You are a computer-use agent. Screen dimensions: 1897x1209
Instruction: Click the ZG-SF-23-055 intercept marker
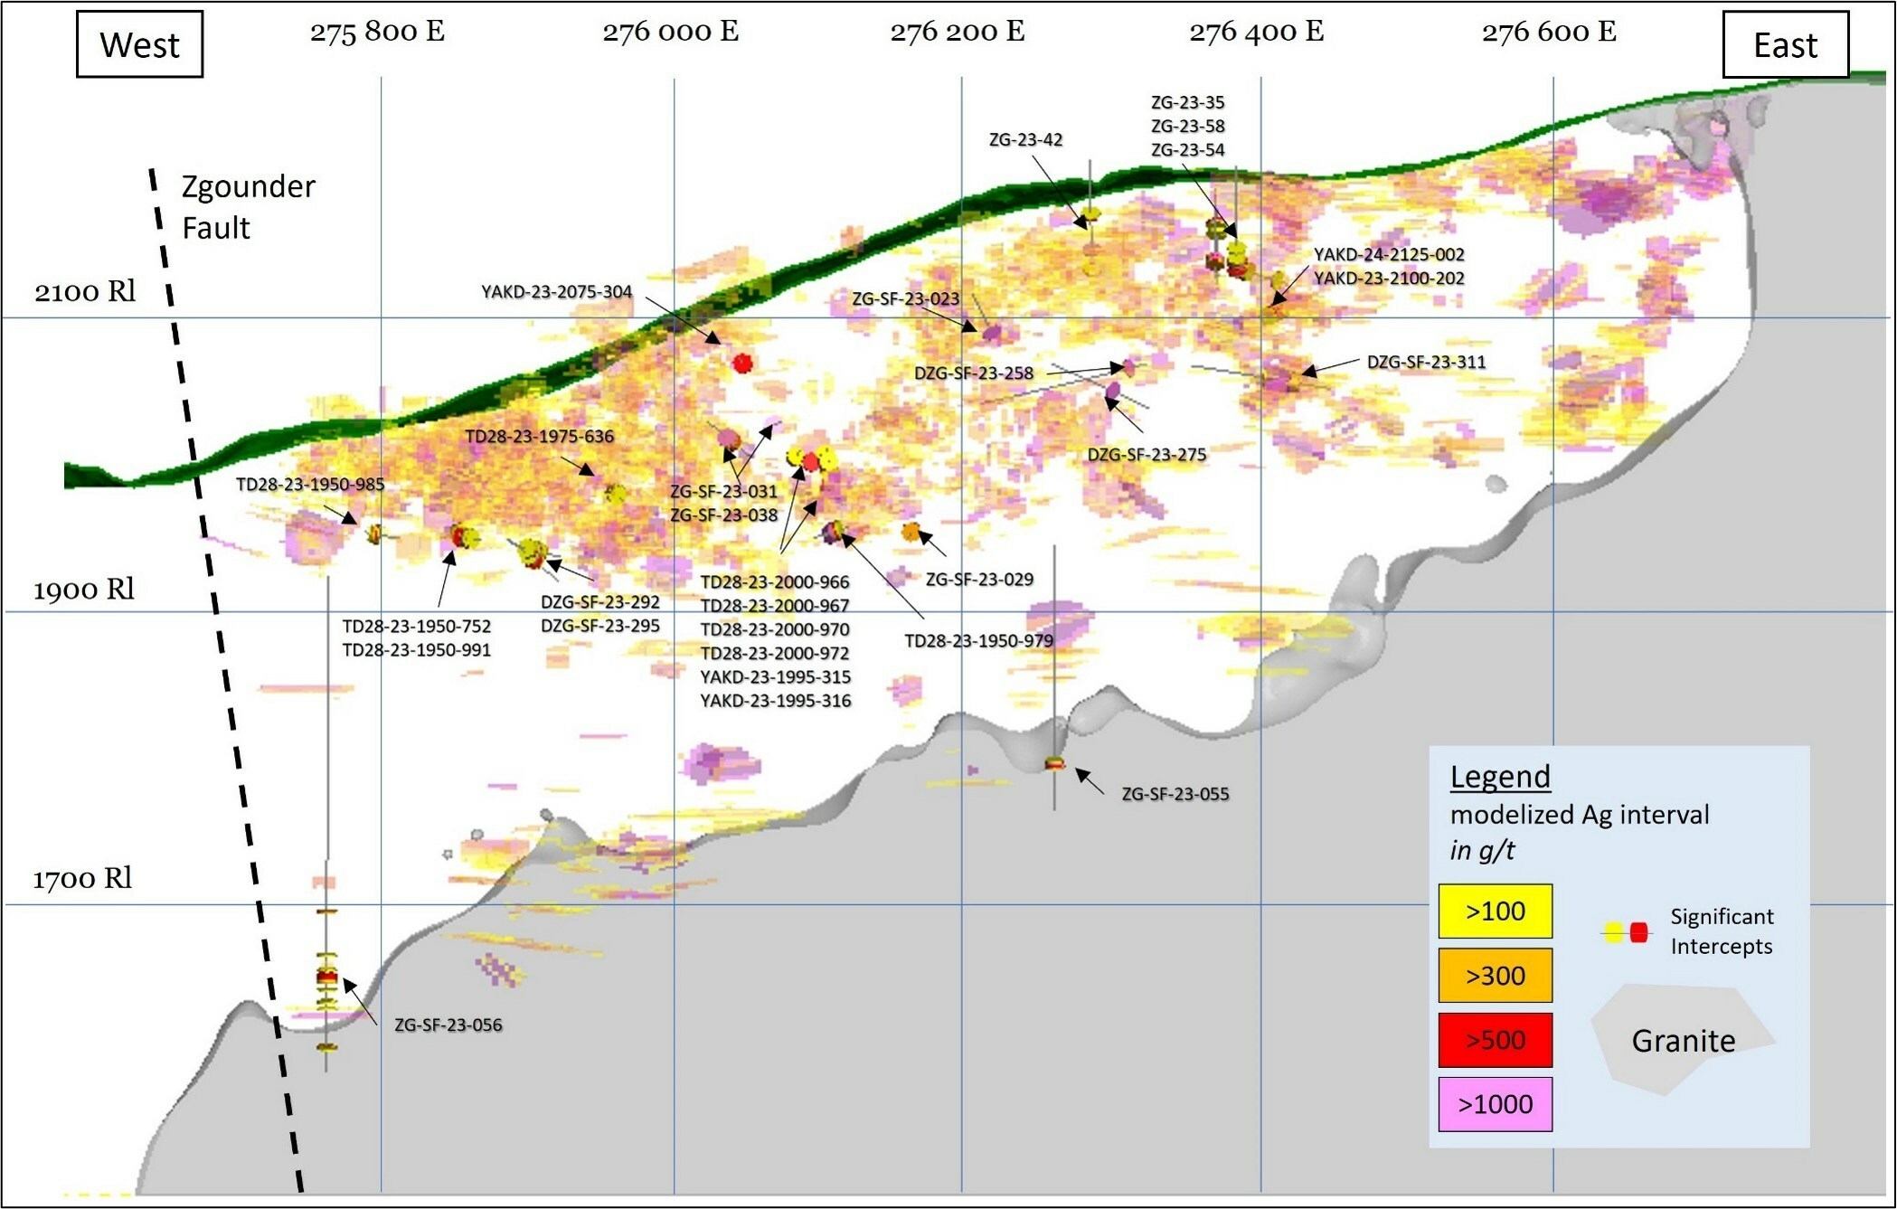(1055, 764)
